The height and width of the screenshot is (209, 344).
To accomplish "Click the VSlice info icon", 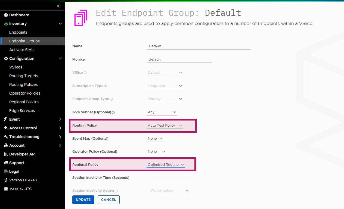I will click(85, 73).
